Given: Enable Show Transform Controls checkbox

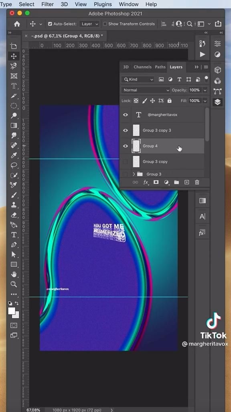Looking at the screenshot, I should click(105, 24).
